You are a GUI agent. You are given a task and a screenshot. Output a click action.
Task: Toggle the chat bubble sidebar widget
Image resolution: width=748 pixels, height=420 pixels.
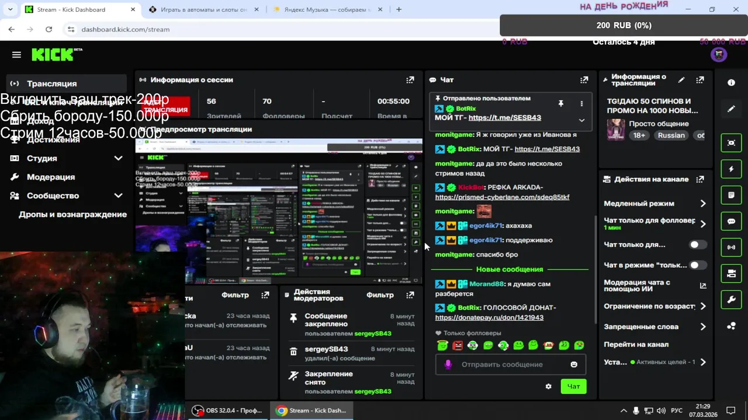[x=731, y=222]
